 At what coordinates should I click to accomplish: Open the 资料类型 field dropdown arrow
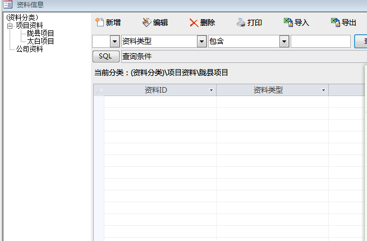coord(201,42)
